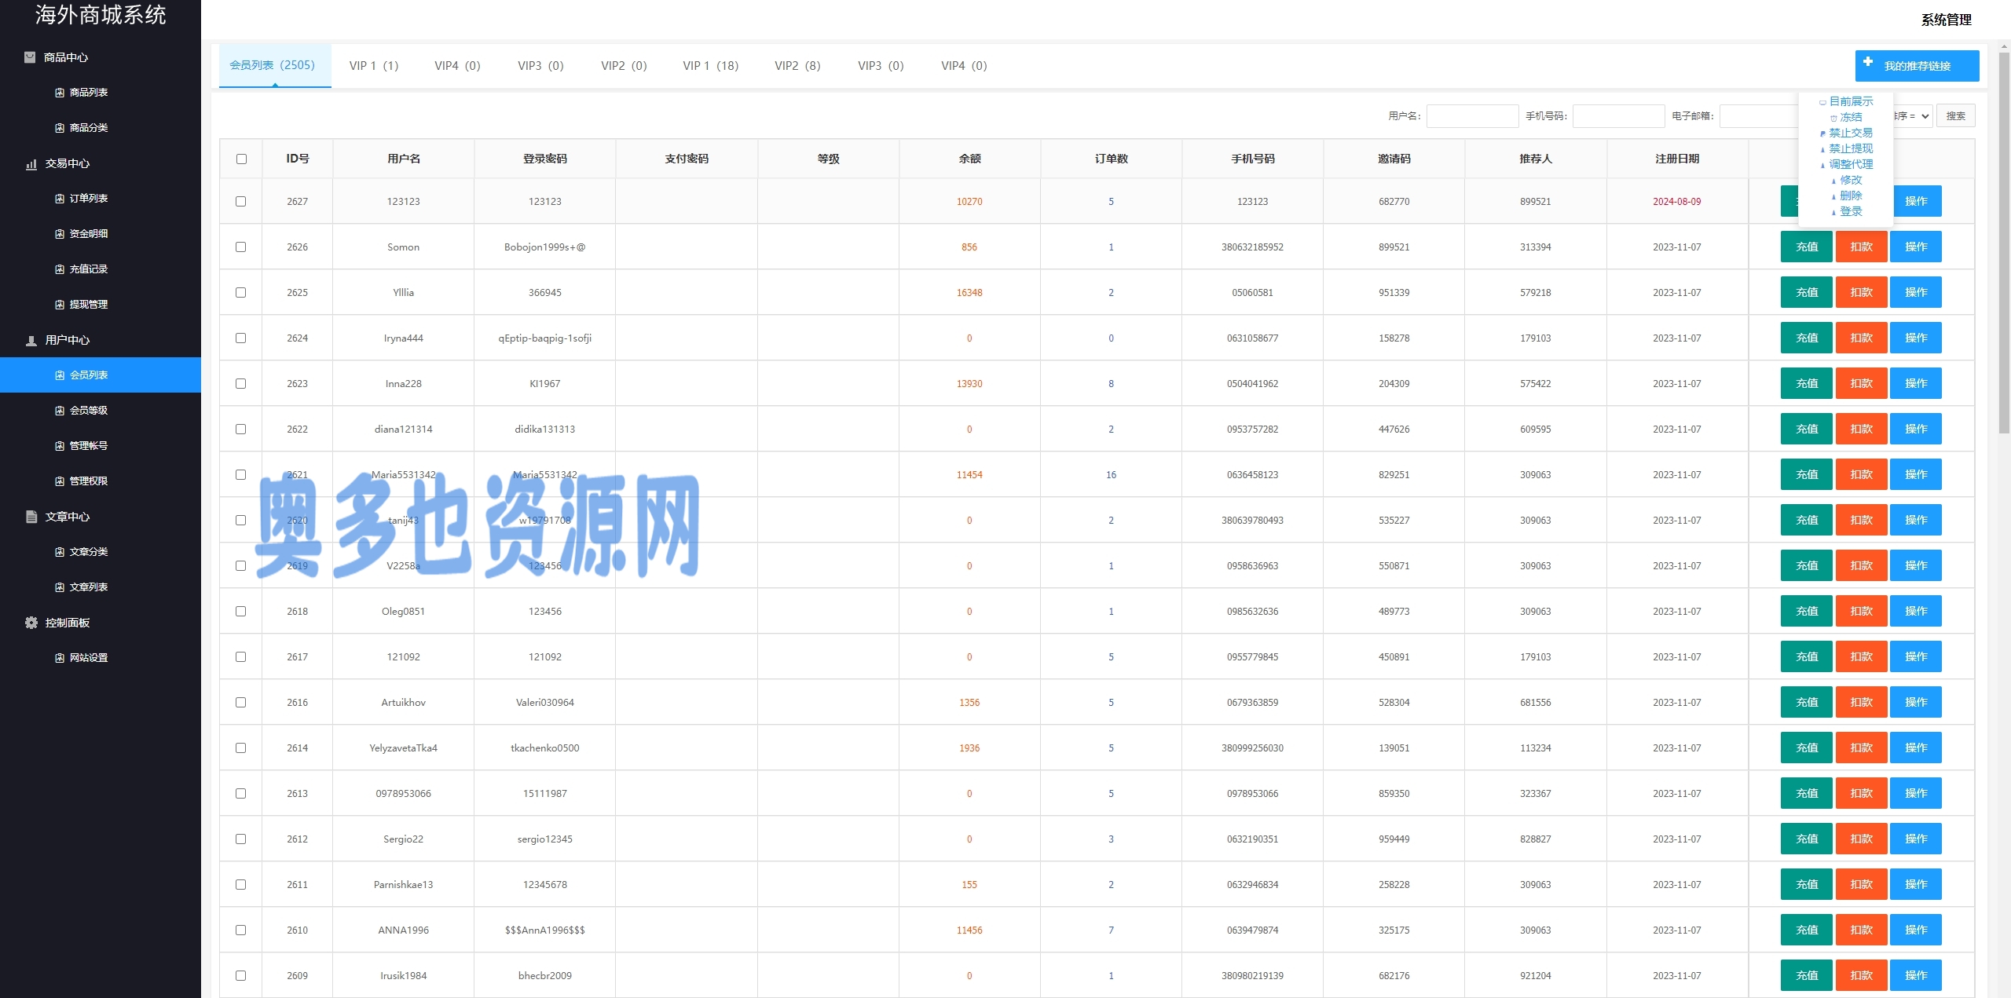Click the icon next to 网站设置
This screenshot has width=2011, height=998.
pyautogui.click(x=60, y=658)
